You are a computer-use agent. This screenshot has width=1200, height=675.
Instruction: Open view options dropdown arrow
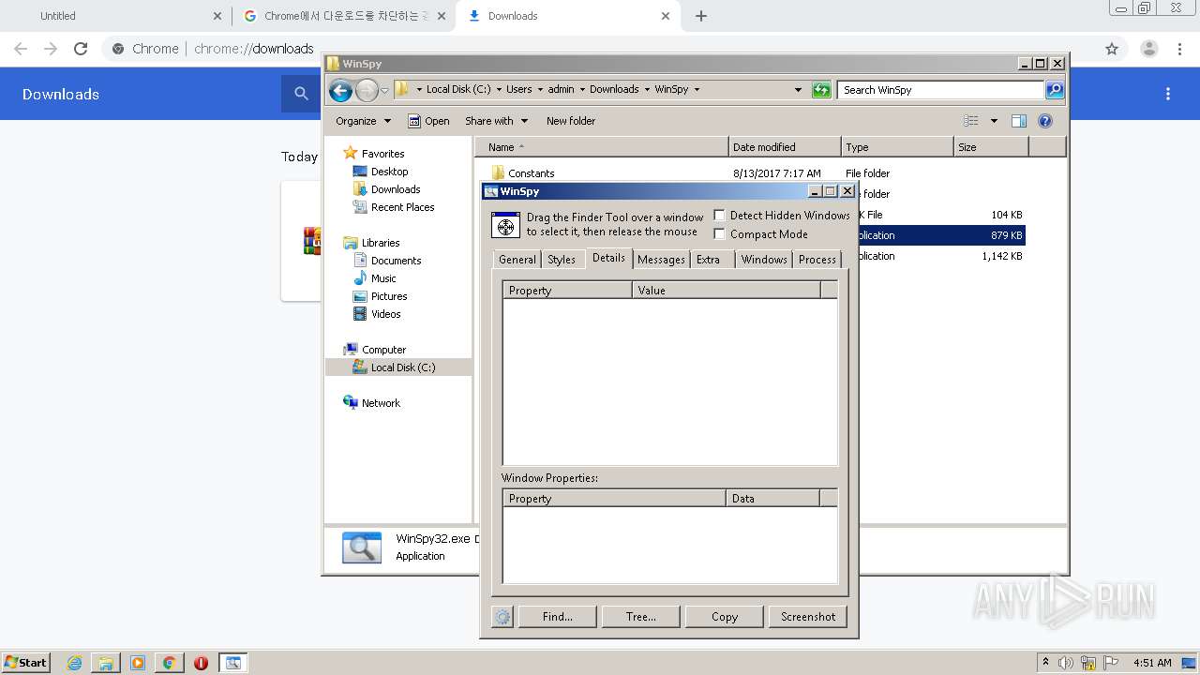coord(994,121)
